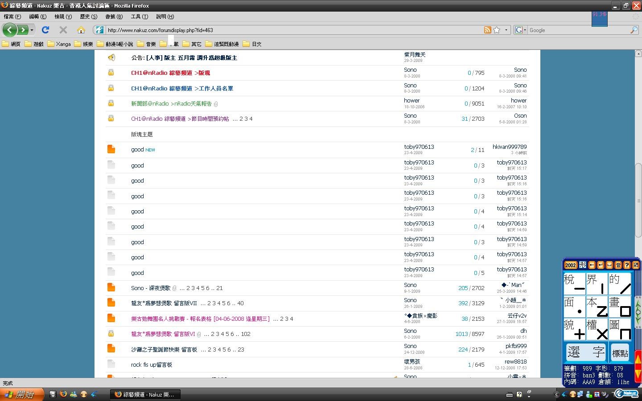Click the Firefox window button in taskbar
Viewport: 642px width, 401px height.
click(x=145, y=394)
